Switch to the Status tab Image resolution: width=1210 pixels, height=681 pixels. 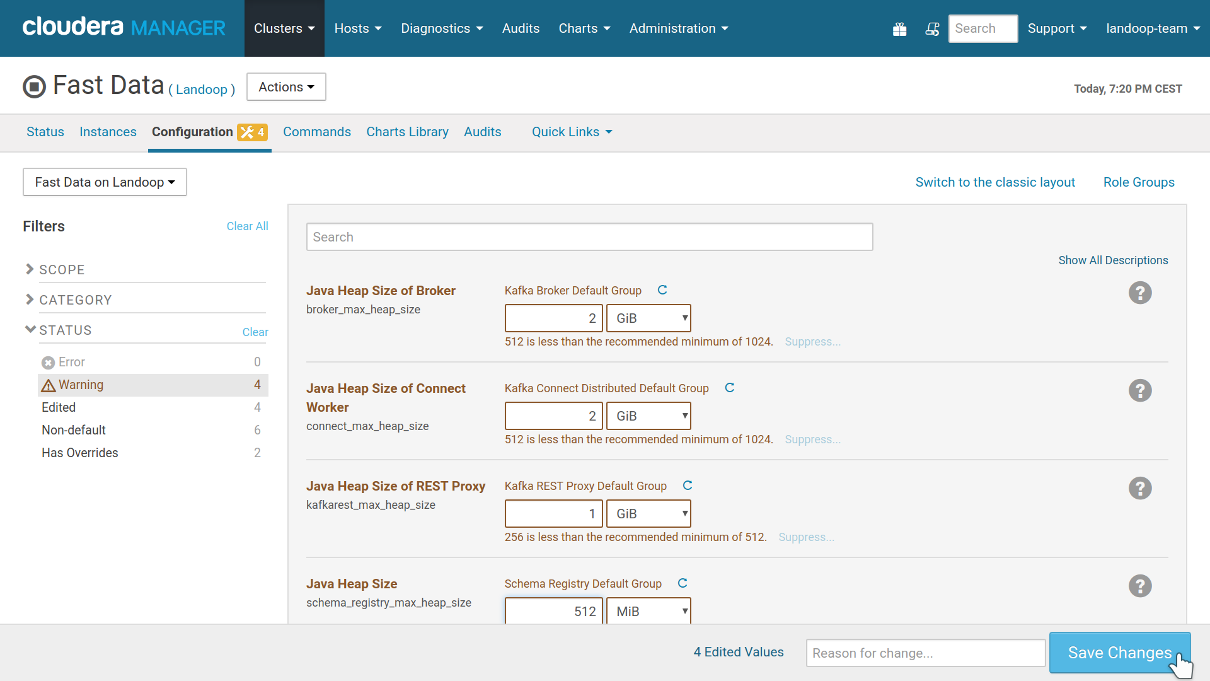pos(45,131)
